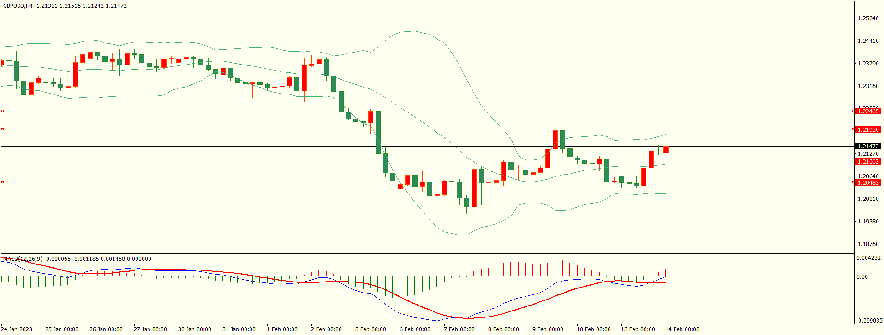884x335 pixels.
Task: Select the horizontal line at 1.20483
Action: coord(427,182)
